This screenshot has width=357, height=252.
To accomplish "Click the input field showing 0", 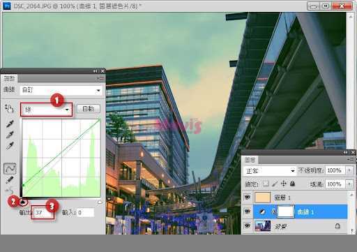I will click(86, 212).
